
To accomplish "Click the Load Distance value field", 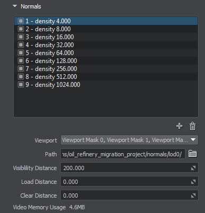I will tap(129, 182).
